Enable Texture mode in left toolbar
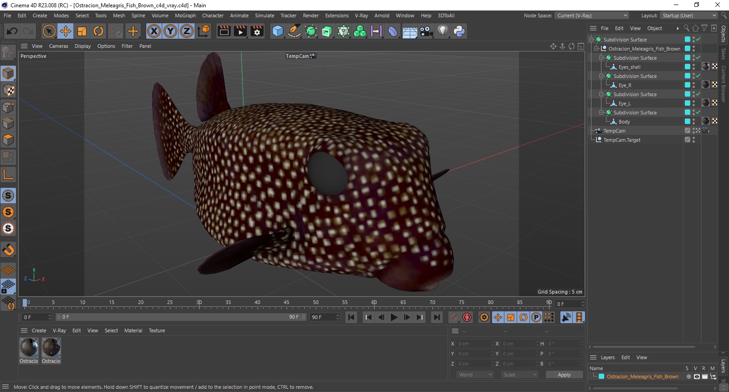 [8, 90]
